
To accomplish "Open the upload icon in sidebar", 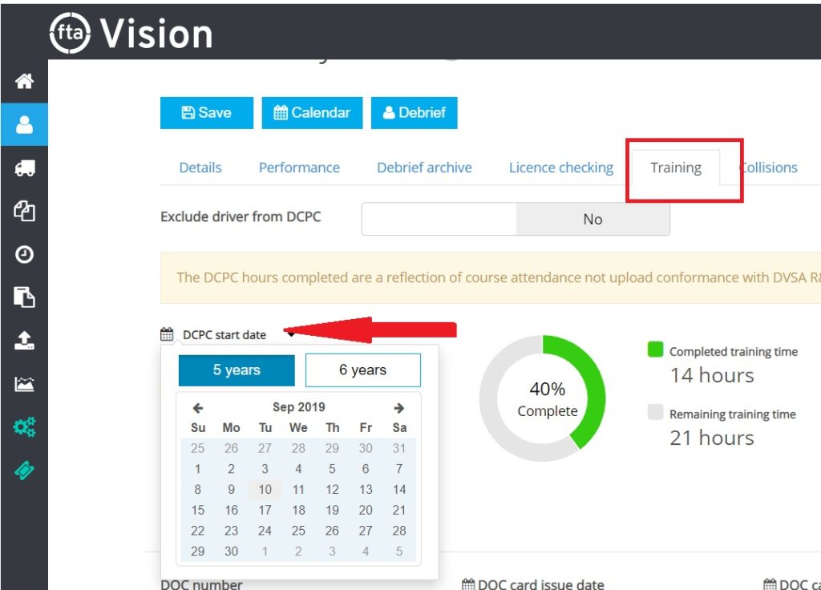I will [x=24, y=341].
